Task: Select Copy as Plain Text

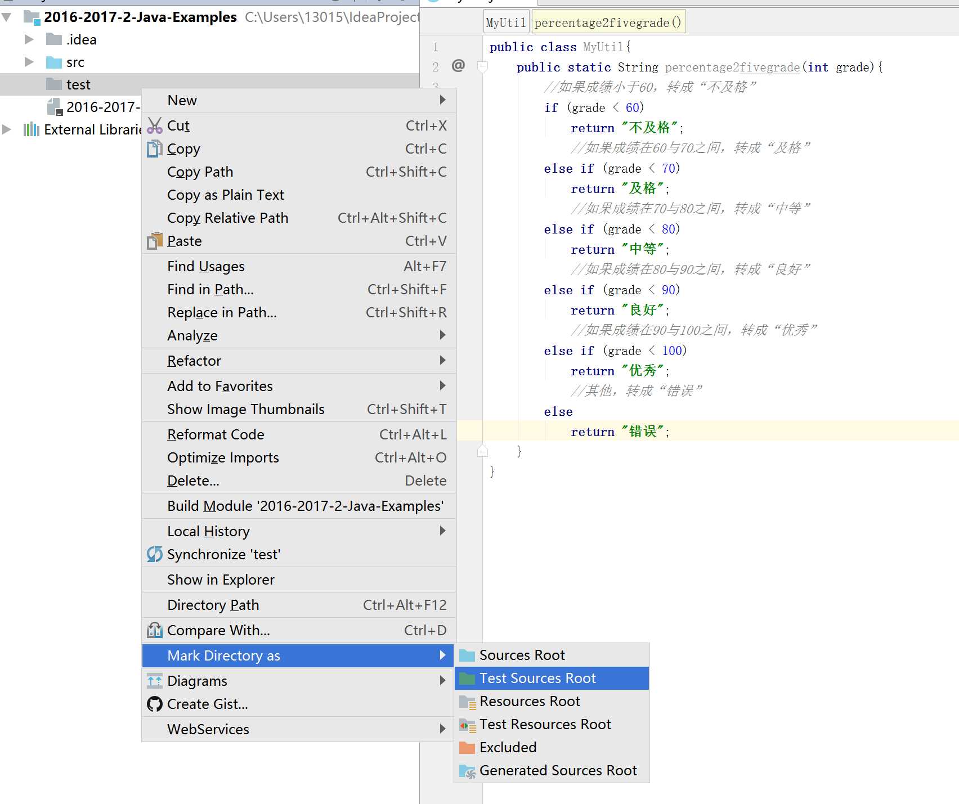Action: (299, 195)
